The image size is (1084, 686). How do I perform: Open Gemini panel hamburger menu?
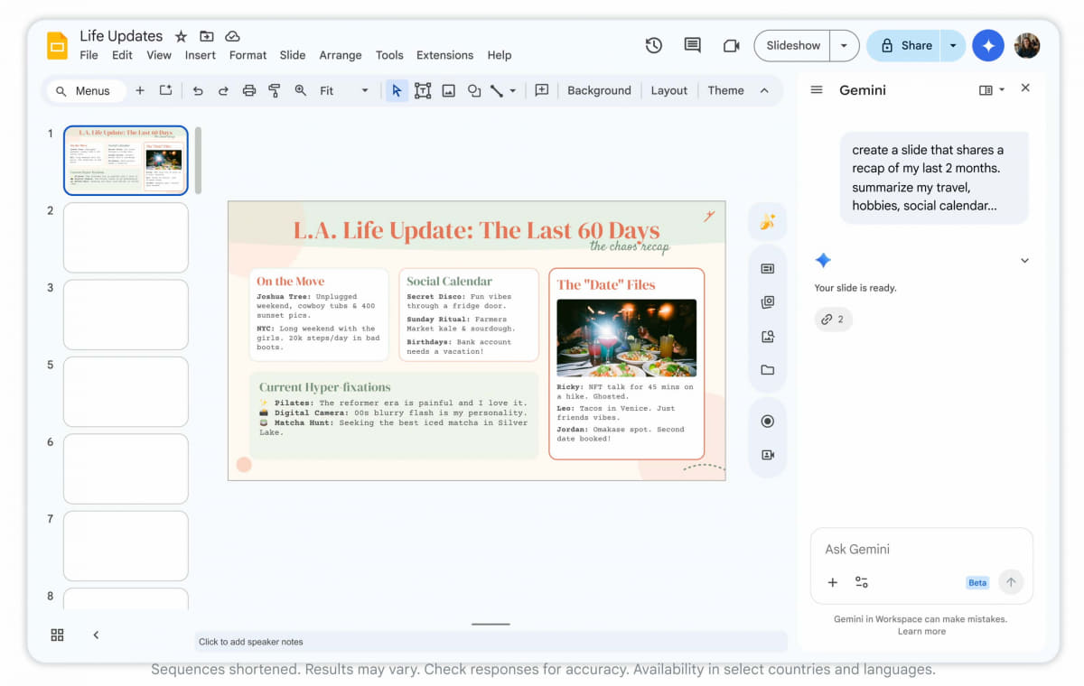(817, 90)
